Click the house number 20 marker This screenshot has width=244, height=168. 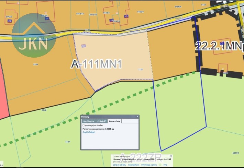coord(111,21)
